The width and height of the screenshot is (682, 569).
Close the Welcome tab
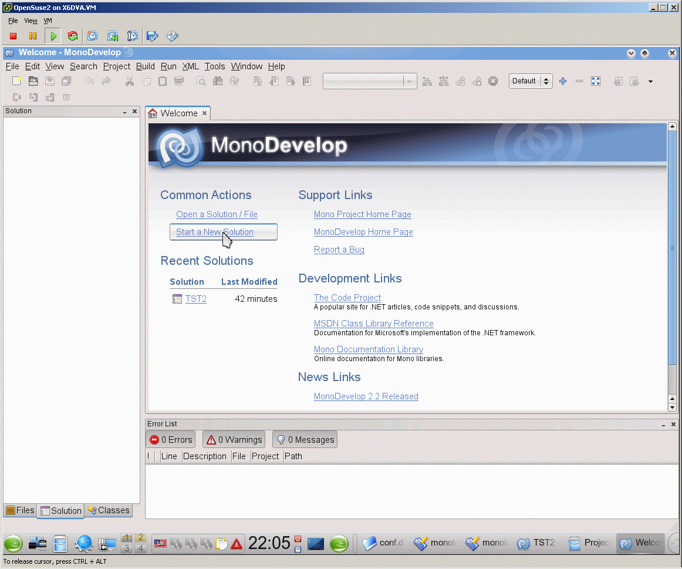tap(204, 113)
